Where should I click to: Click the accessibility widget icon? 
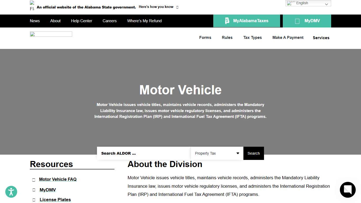(x=11, y=192)
